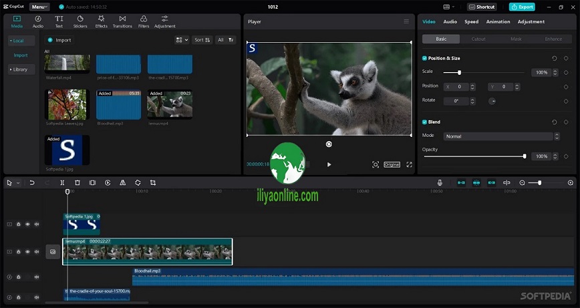The height and width of the screenshot is (308, 580).
Task: Open the Sort dropdown in media panel
Action: (201, 40)
